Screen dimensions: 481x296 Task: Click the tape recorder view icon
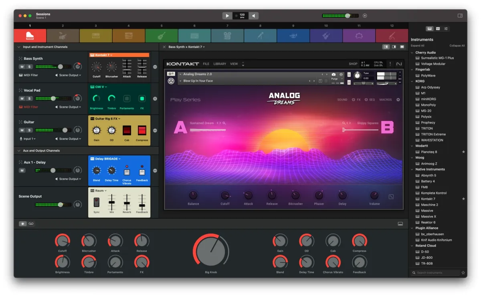coord(31,224)
